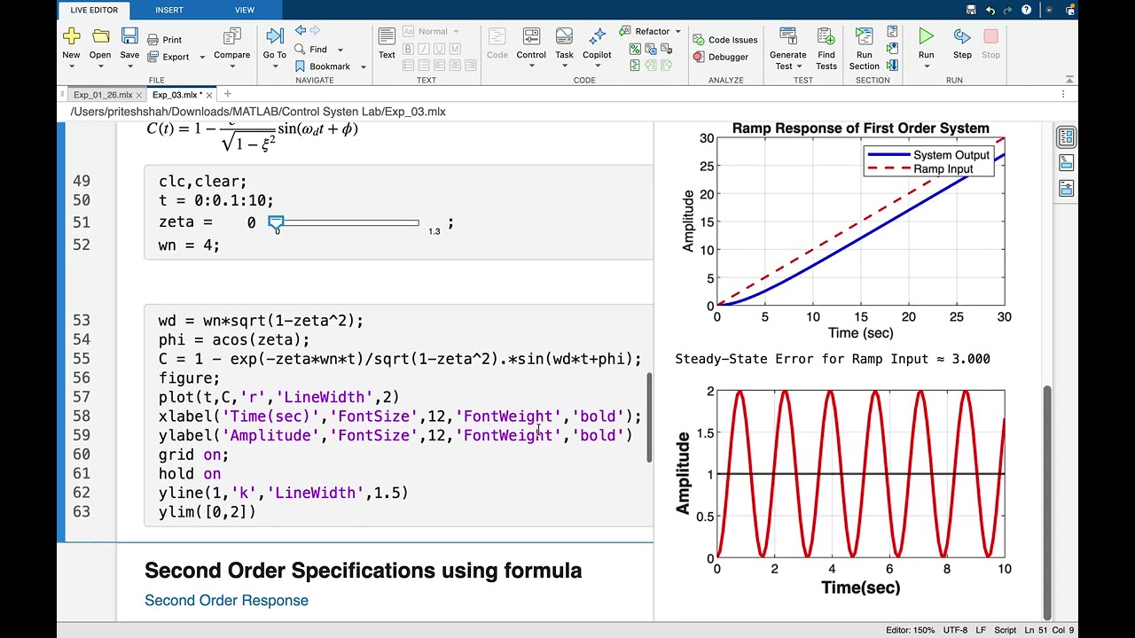Click the zeta slider thumb
1135x638 pixels.
(276, 222)
